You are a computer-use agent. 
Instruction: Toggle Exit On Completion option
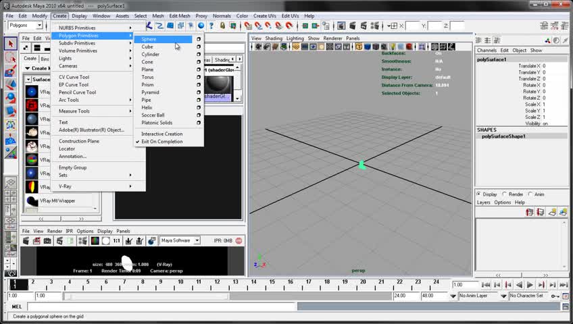pos(162,142)
